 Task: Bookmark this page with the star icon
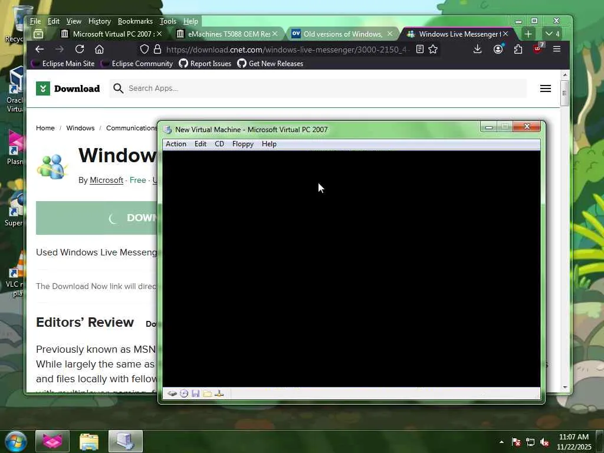[x=433, y=49]
